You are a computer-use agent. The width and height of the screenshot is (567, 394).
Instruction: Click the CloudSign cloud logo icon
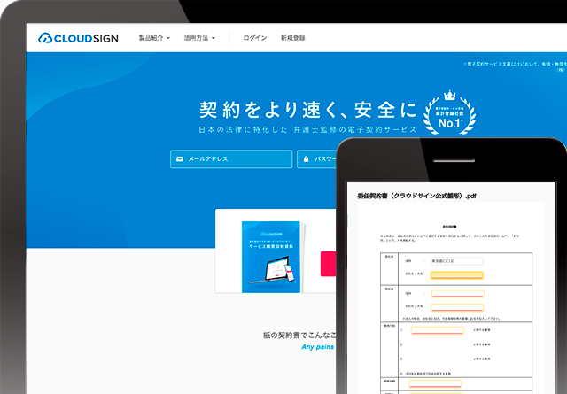coord(47,39)
